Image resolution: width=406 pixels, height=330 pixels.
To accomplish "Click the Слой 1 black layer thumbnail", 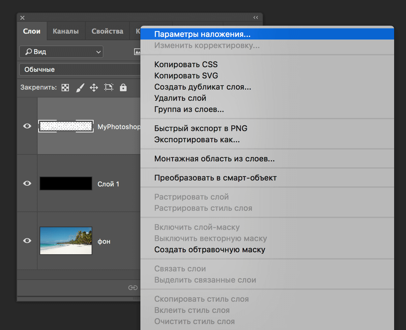I will [66, 183].
